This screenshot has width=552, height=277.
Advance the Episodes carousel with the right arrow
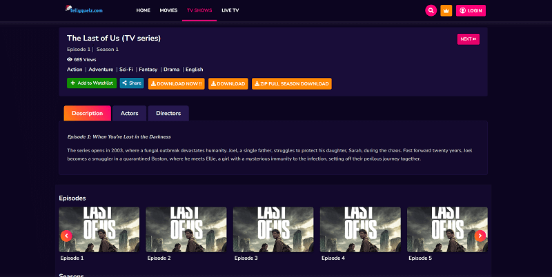pyautogui.click(x=480, y=236)
